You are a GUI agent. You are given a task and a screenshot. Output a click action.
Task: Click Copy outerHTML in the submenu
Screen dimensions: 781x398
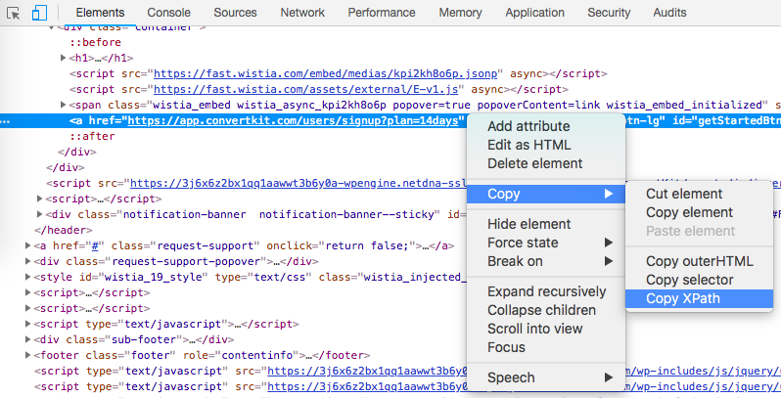click(x=699, y=261)
